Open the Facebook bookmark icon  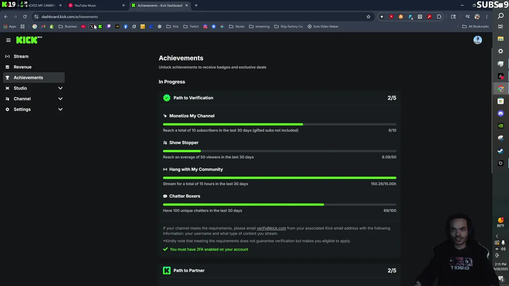(126, 27)
